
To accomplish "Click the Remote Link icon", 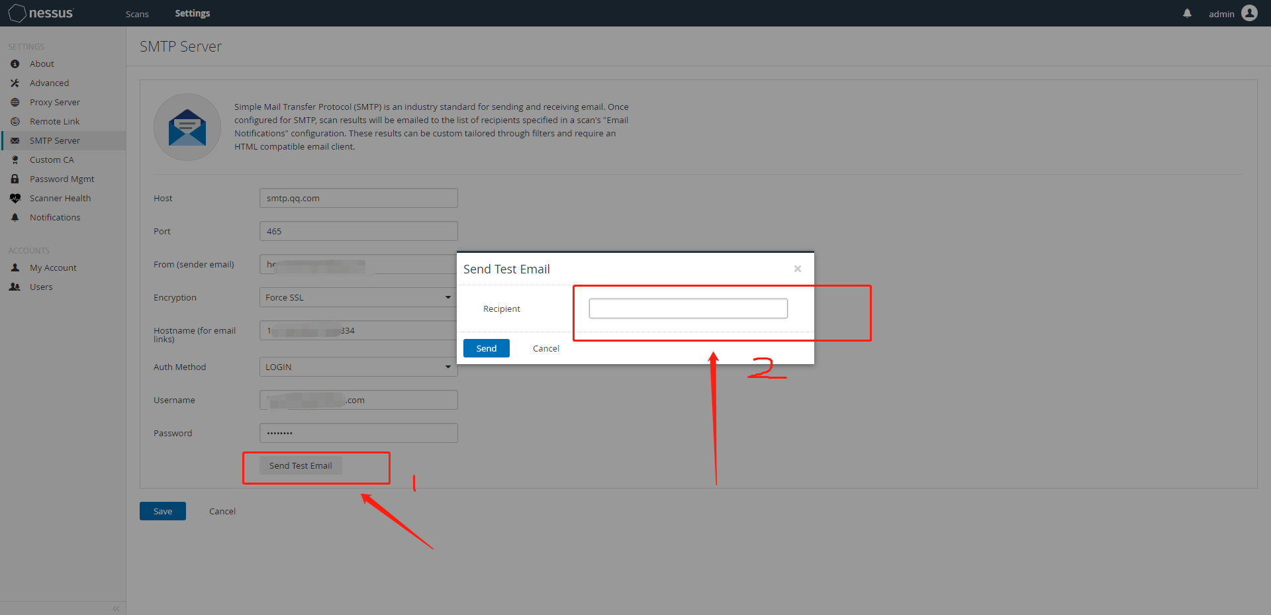I will pyautogui.click(x=15, y=122).
